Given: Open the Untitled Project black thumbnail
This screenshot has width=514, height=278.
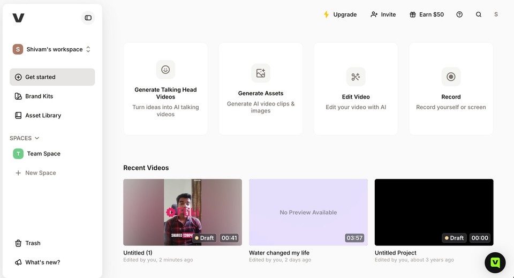Looking at the screenshot, I should [x=434, y=212].
